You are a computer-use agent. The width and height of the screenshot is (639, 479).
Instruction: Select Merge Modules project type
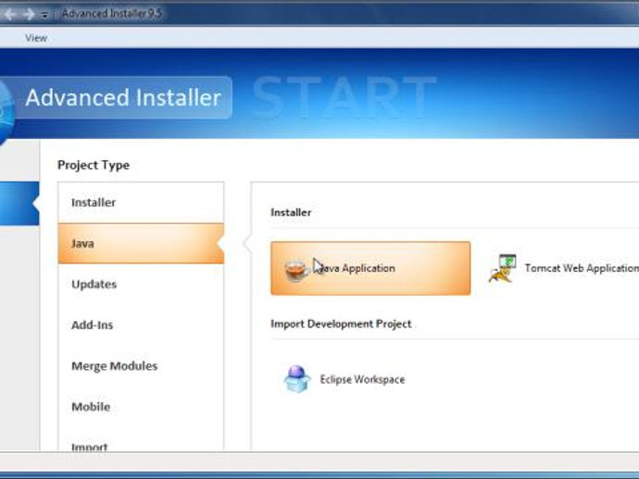(141, 366)
